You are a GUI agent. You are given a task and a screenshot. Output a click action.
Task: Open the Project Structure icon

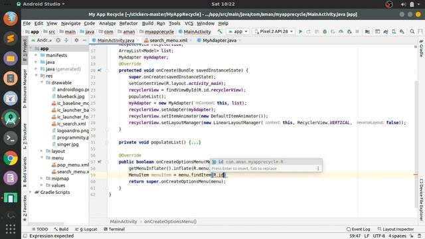click(367, 32)
